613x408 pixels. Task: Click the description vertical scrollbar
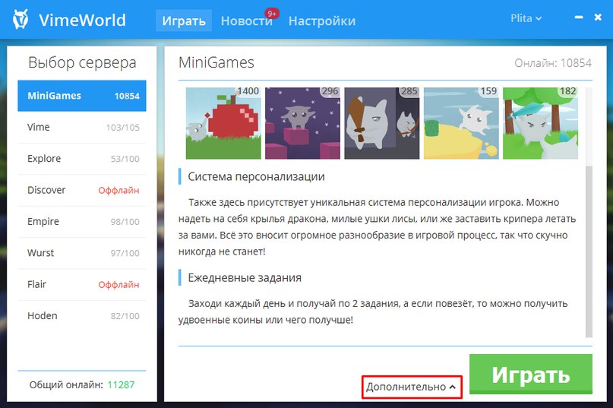point(589,251)
